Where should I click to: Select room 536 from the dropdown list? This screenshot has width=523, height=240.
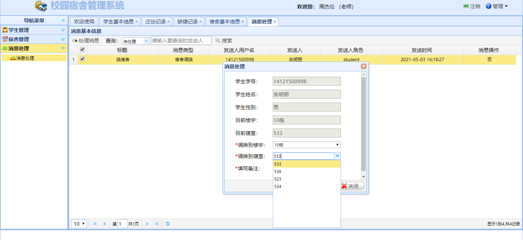pos(306,171)
